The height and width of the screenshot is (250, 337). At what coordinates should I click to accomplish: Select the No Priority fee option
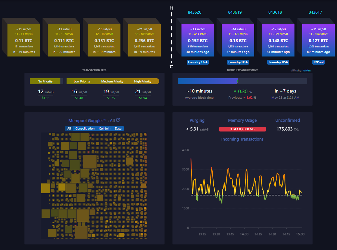coord(45,81)
